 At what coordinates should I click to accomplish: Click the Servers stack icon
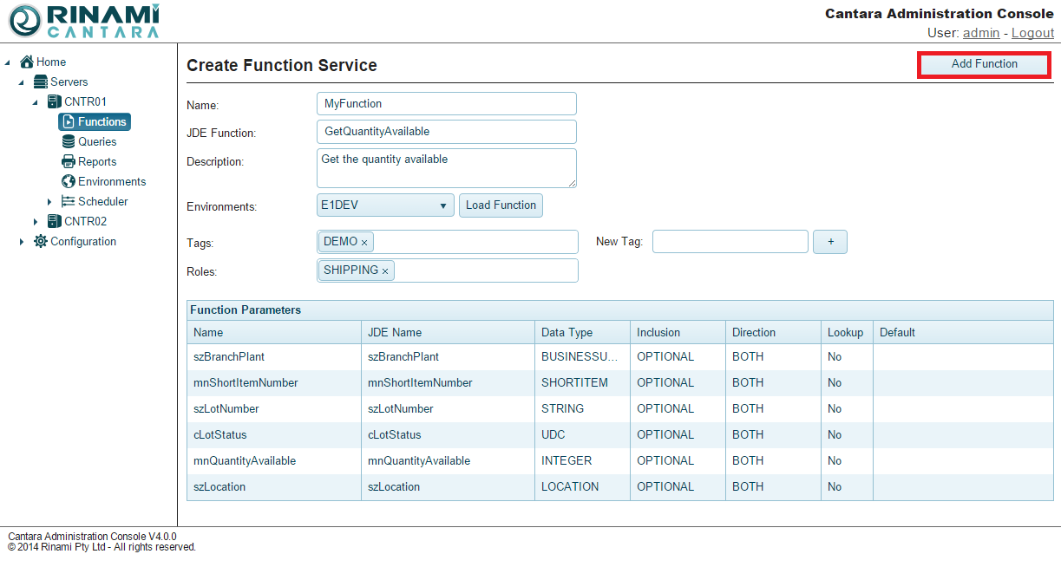41,81
